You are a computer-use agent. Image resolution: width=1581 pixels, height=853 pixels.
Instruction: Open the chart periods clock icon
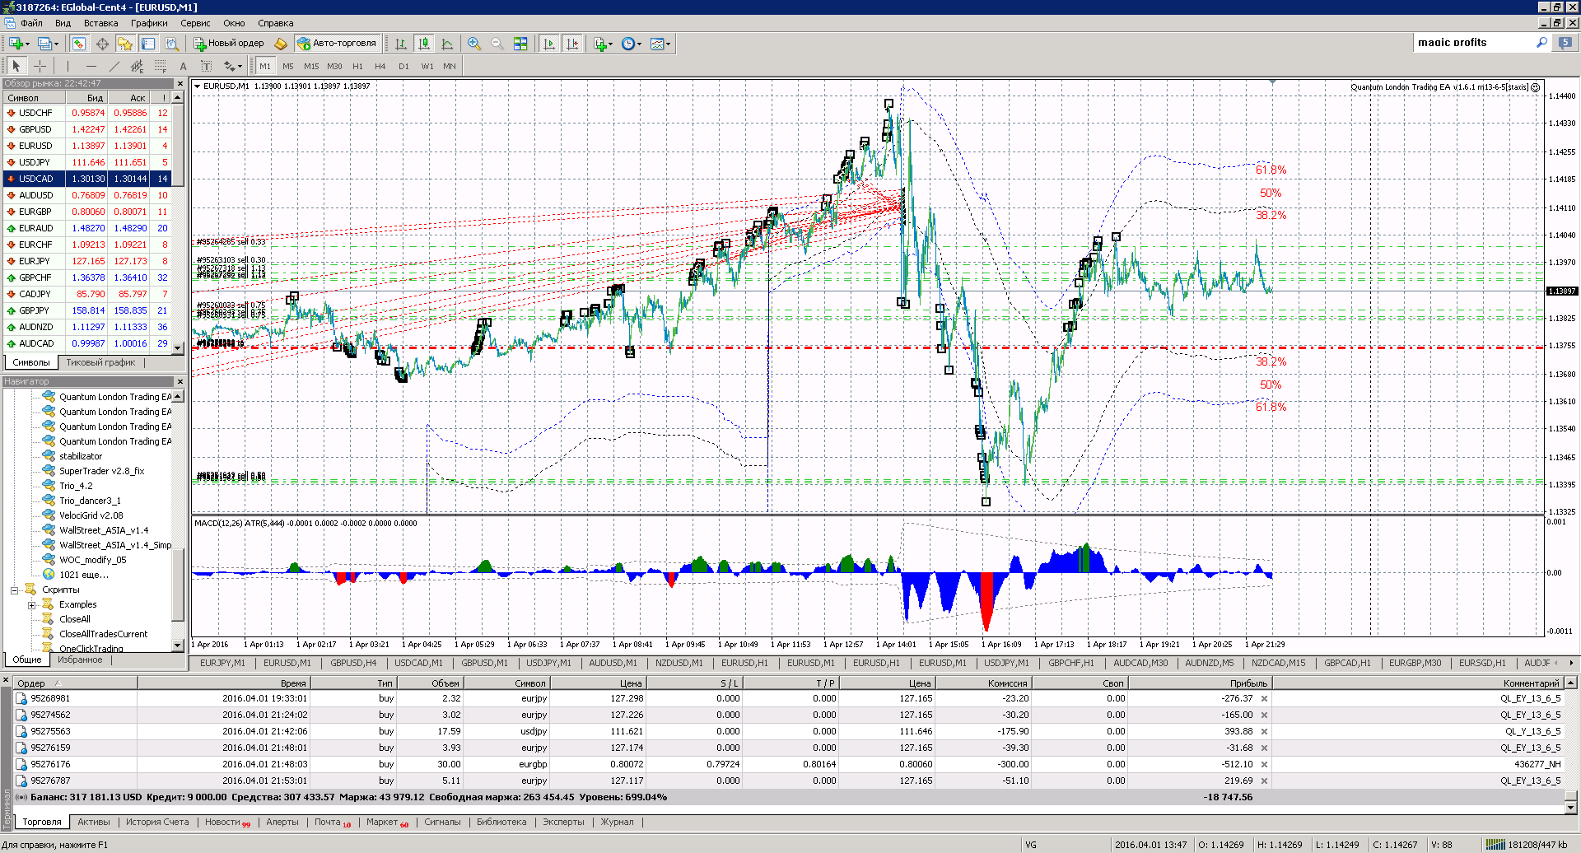(628, 44)
